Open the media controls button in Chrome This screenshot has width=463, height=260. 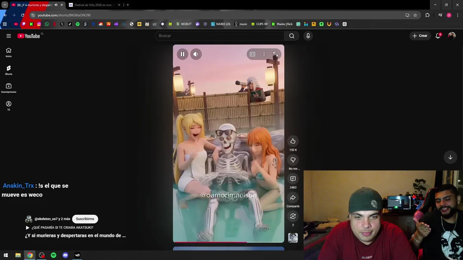pos(440,15)
